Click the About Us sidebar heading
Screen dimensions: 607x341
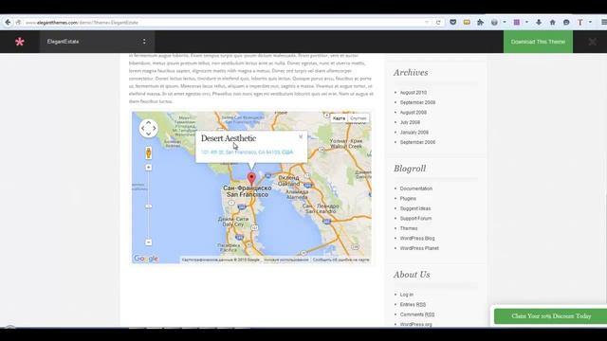click(x=412, y=275)
